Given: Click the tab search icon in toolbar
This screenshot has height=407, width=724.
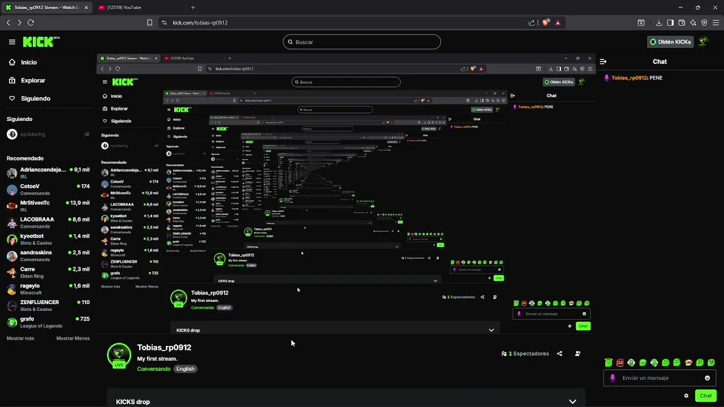Looking at the screenshot, I should tap(641, 23).
